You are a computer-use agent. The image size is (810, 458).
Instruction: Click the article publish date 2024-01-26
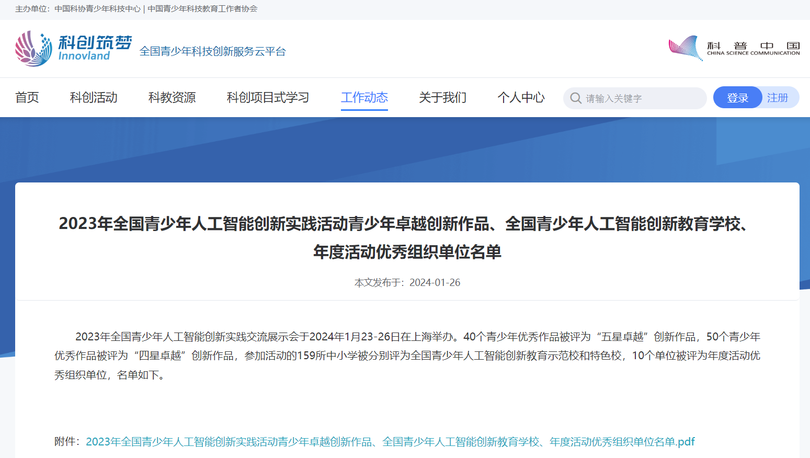435,283
